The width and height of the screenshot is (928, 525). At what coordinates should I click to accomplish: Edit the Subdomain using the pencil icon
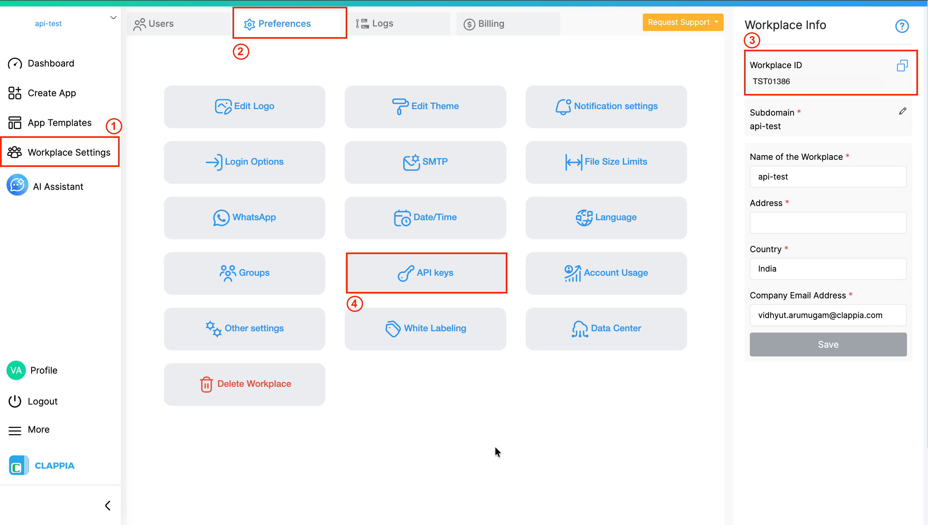point(903,111)
